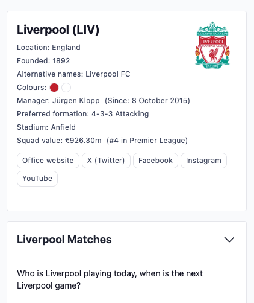Visit the Facebook page button
Image resolution: width=254 pixels, height=303 pixels.
(155, 161)
